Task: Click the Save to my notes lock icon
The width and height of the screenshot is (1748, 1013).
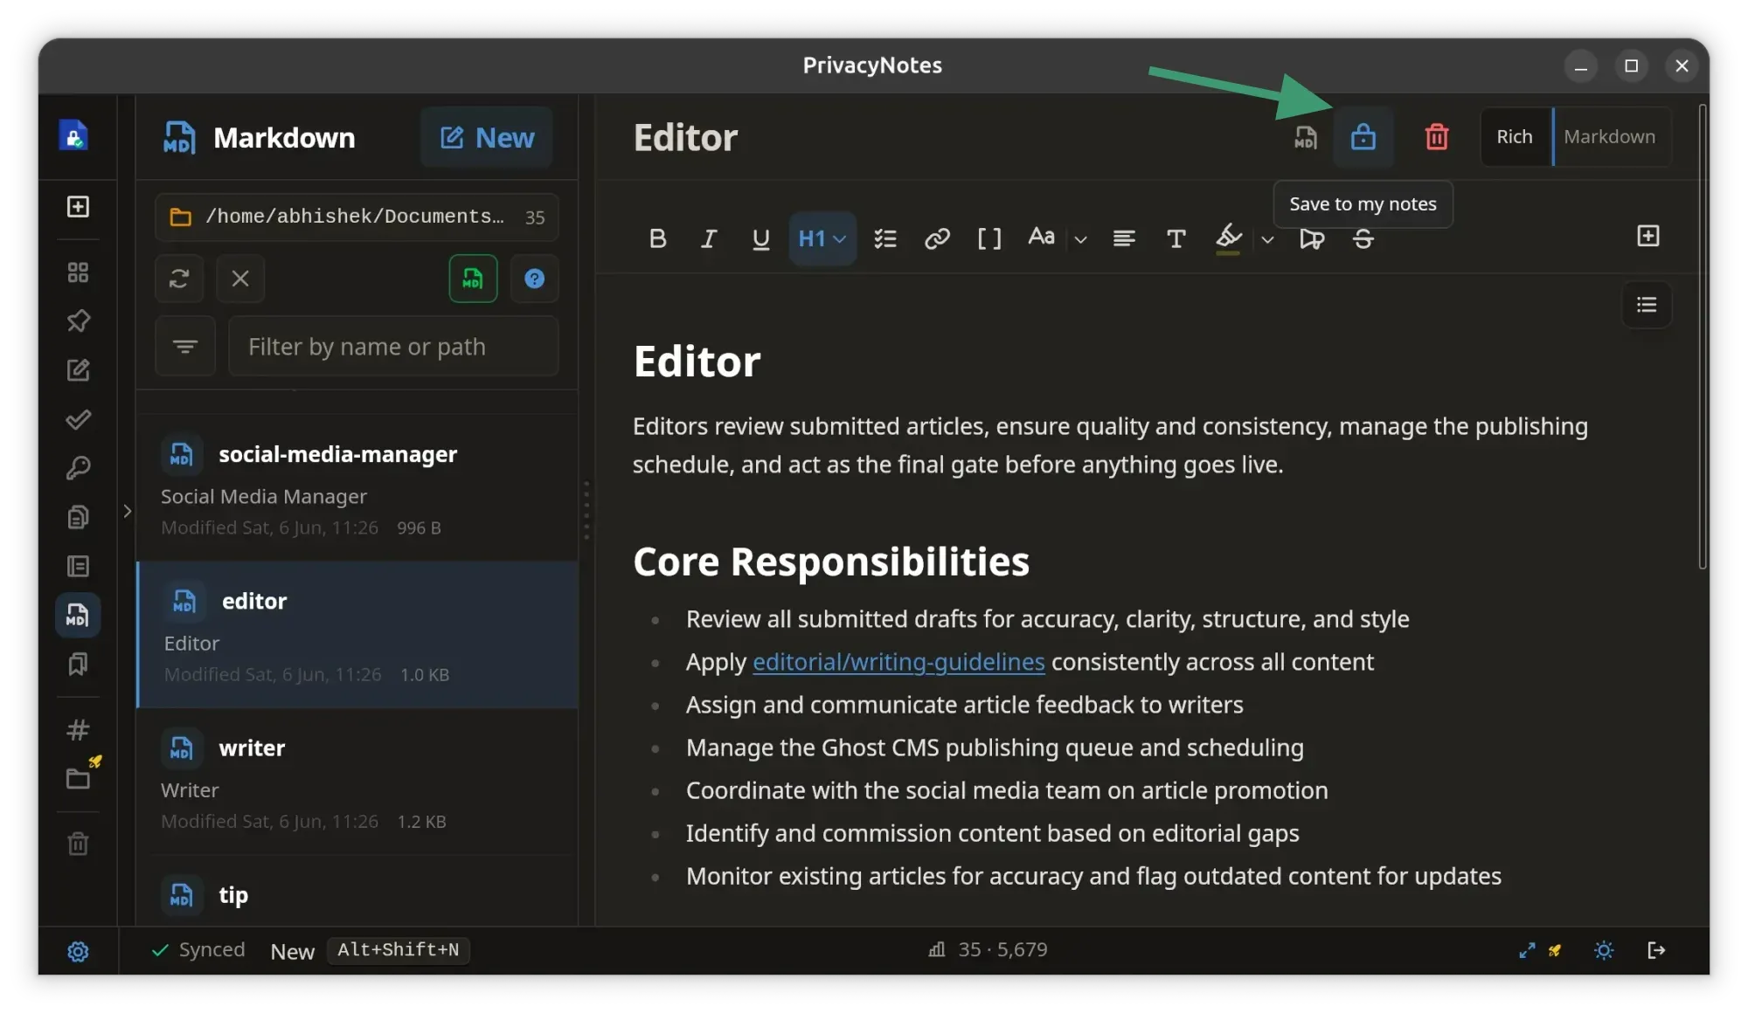Action: [1363, 137]
